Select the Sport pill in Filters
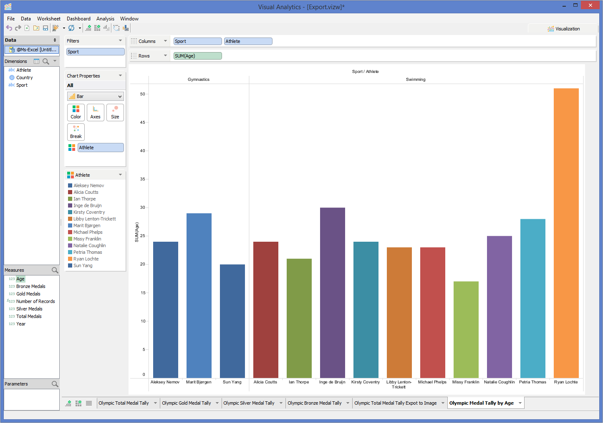603x423 pixels. (96, 52)
